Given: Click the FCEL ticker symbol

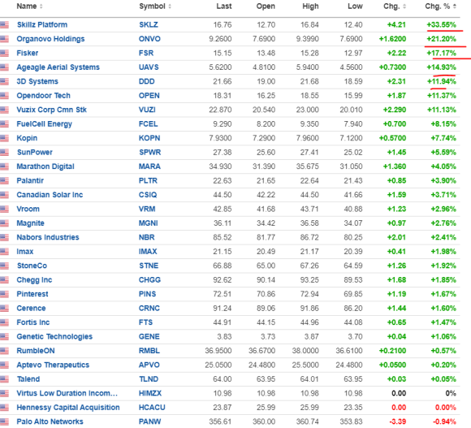Looking at the screenshot, I should (148, 124).
